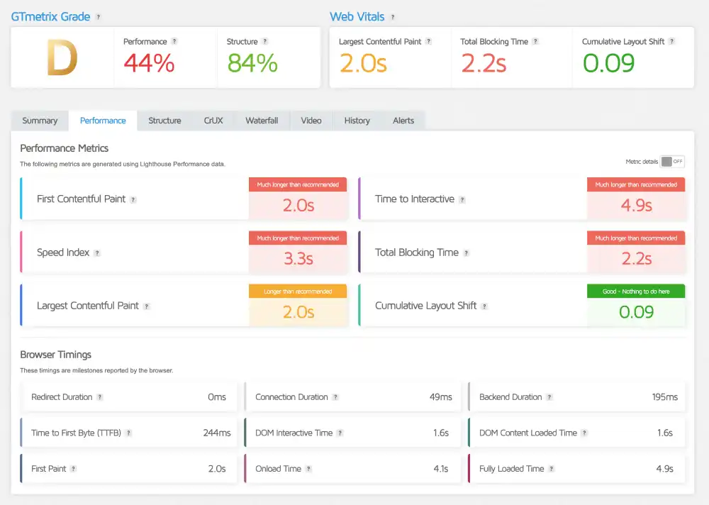709x505 pixels.
Task: Click the GTmetrix Grade heading link
Action: (50, 16)
